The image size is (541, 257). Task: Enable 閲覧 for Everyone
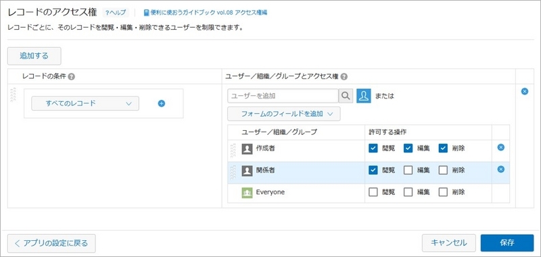(373, 192)
